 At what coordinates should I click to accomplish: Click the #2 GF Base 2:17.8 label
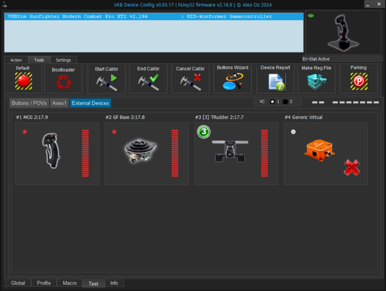point(125,117)
